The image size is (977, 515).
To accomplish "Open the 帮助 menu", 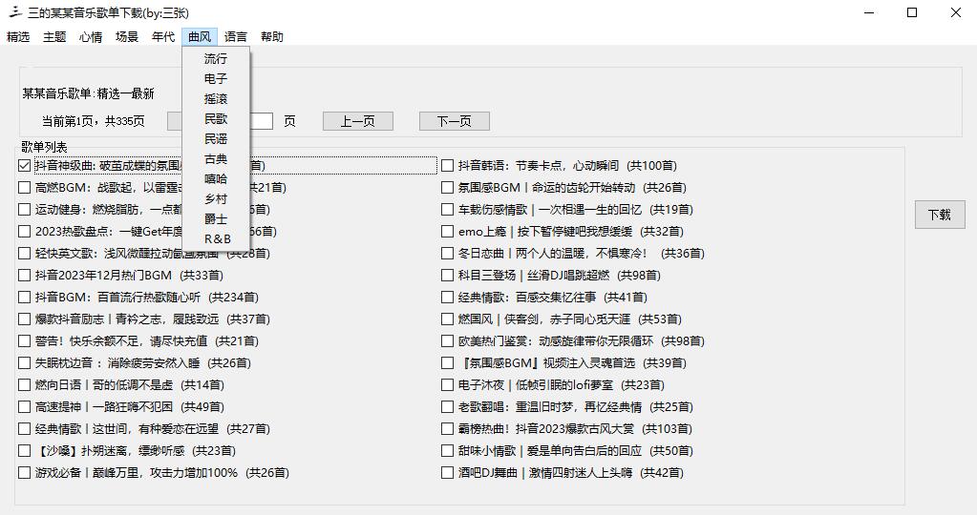I will [x=272, y=36].
